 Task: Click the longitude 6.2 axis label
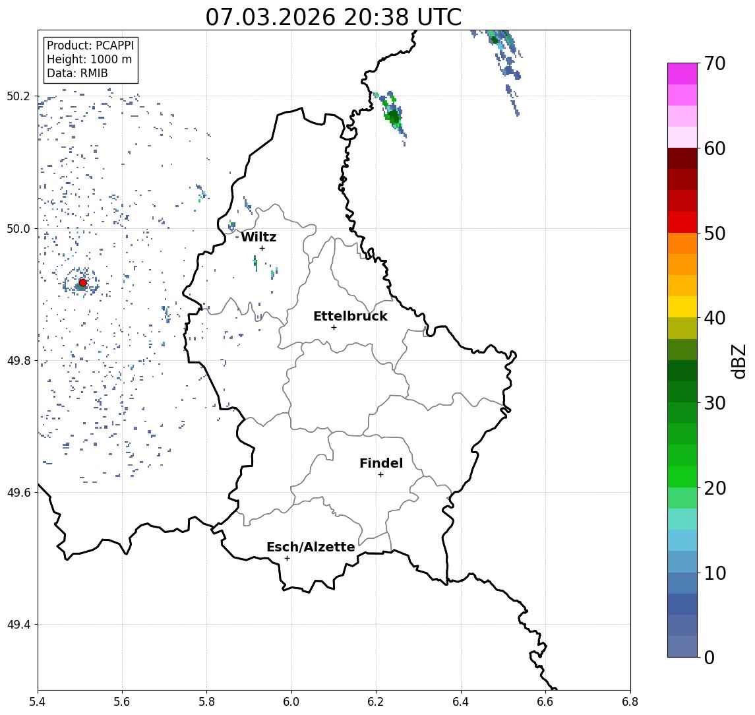coord(376,702)
